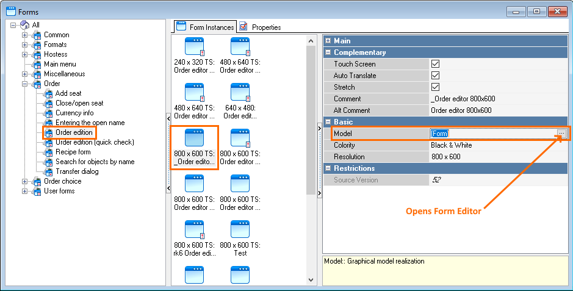
Task: Toggle the Auto Translate checkbox
Action: pos(435,76)
